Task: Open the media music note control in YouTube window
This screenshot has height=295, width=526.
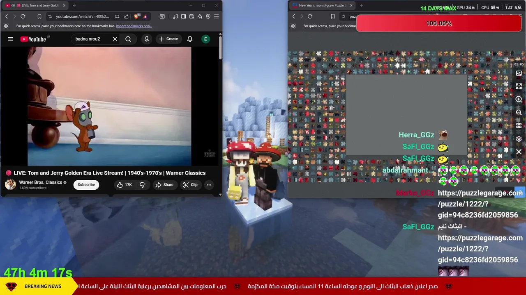Action: pos(175,16)
